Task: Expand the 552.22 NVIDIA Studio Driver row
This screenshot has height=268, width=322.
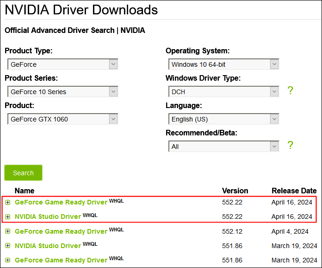Action: coord(7,217)
